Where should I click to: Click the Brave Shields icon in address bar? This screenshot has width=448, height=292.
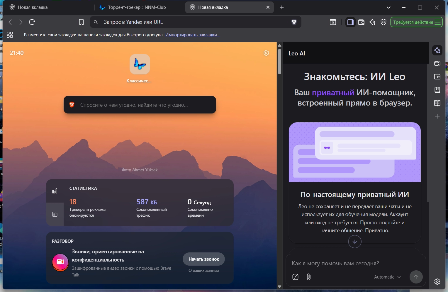coord(294,22)
